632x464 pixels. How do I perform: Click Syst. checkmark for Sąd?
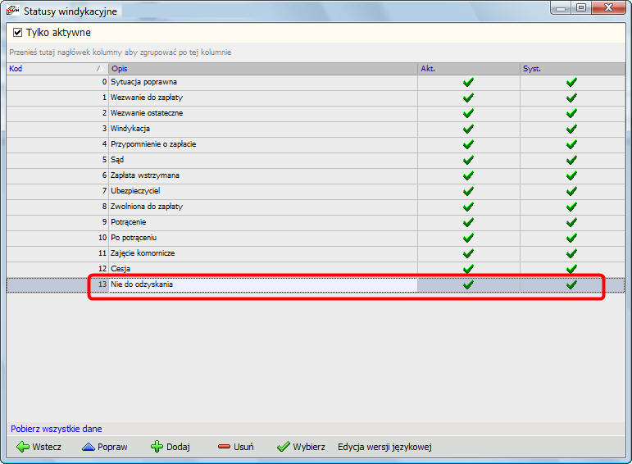pyautogui.click(x=571, y=160)
